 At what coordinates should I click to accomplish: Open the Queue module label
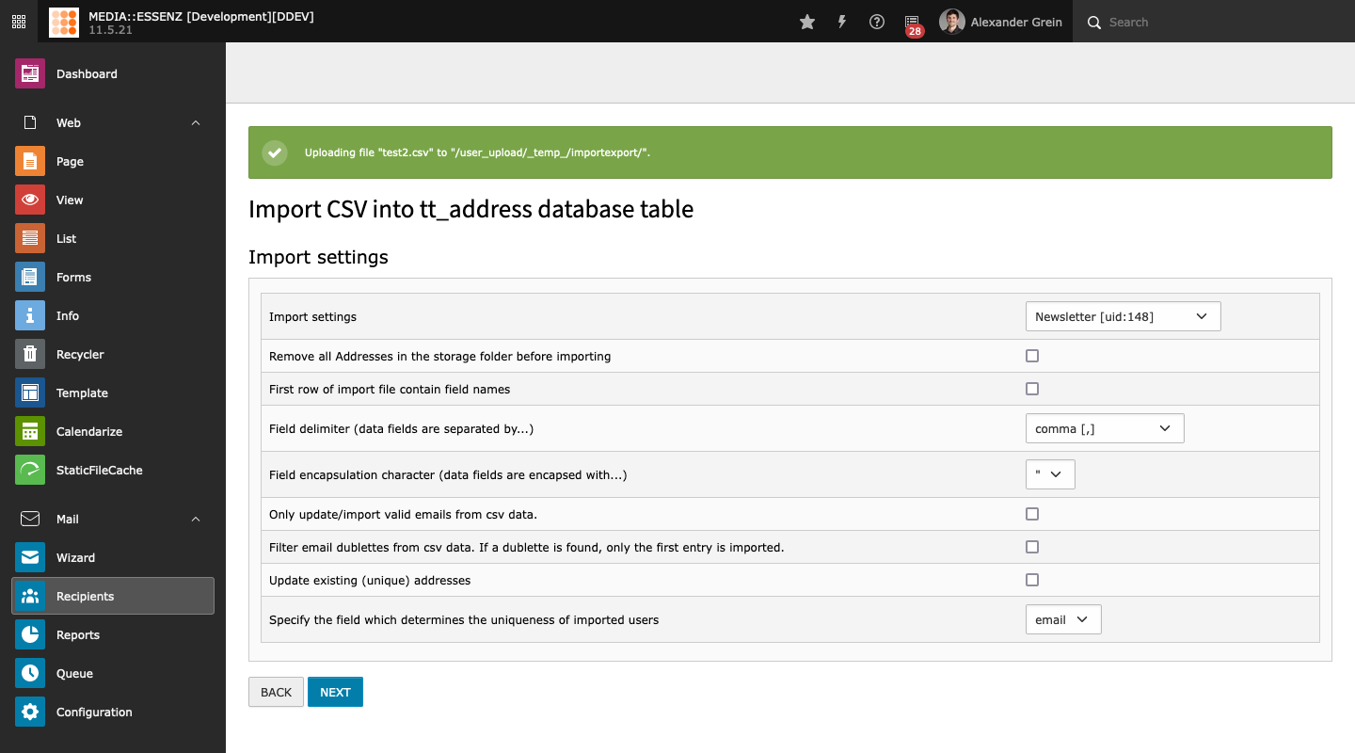point(74,673)
